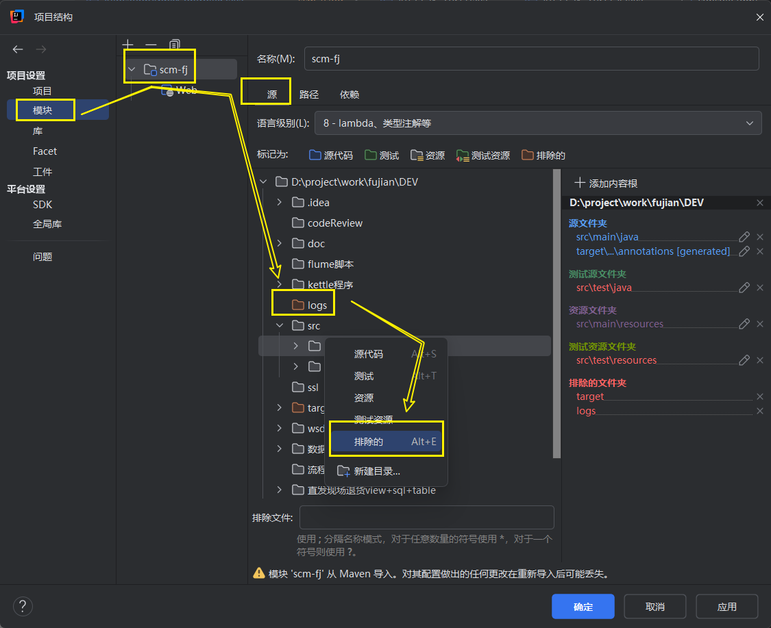The width and height of the screenshot is (771, 628).
Task: Click the help question mark icon
Action: [23, 606]
